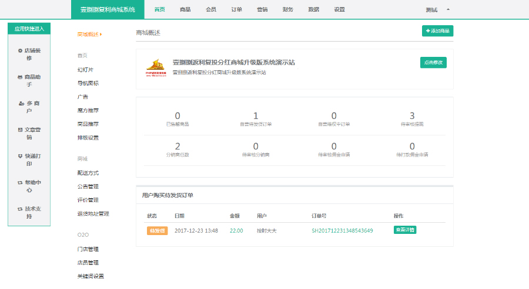
Task: Open 公告管理 in the side menu
Action: click(x=88, y=186)
